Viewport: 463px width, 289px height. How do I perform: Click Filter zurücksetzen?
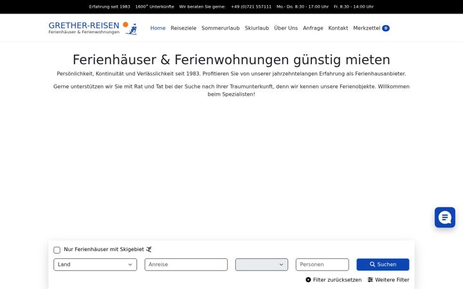334,280
